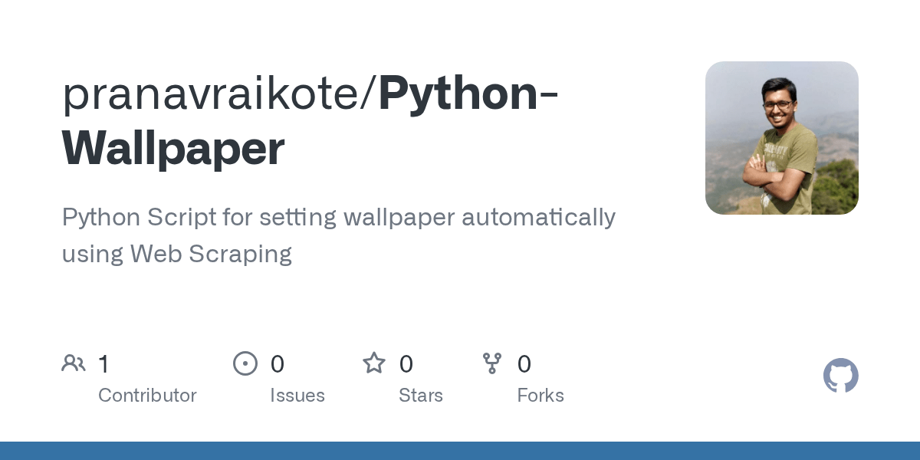Click the word Wallpaper in title
920x460 pixels.
point(173,149)
